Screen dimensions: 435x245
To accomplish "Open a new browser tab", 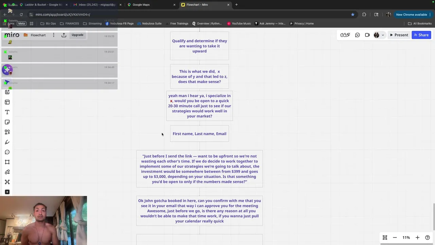I will click(x=237, y=5).
